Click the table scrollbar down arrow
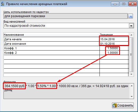 (x=131, y=74)
